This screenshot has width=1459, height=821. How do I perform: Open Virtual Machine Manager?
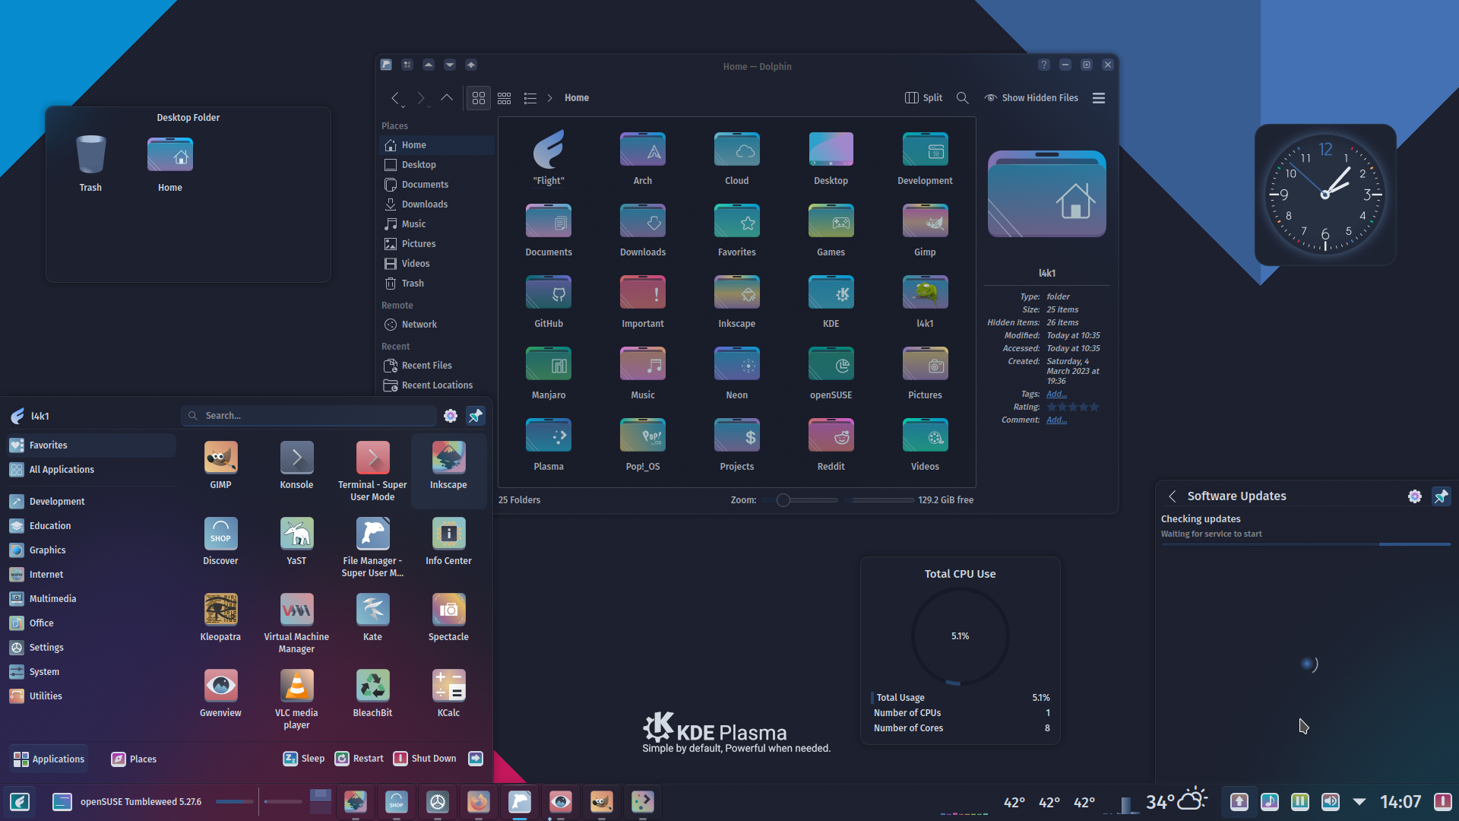[296, 610]
